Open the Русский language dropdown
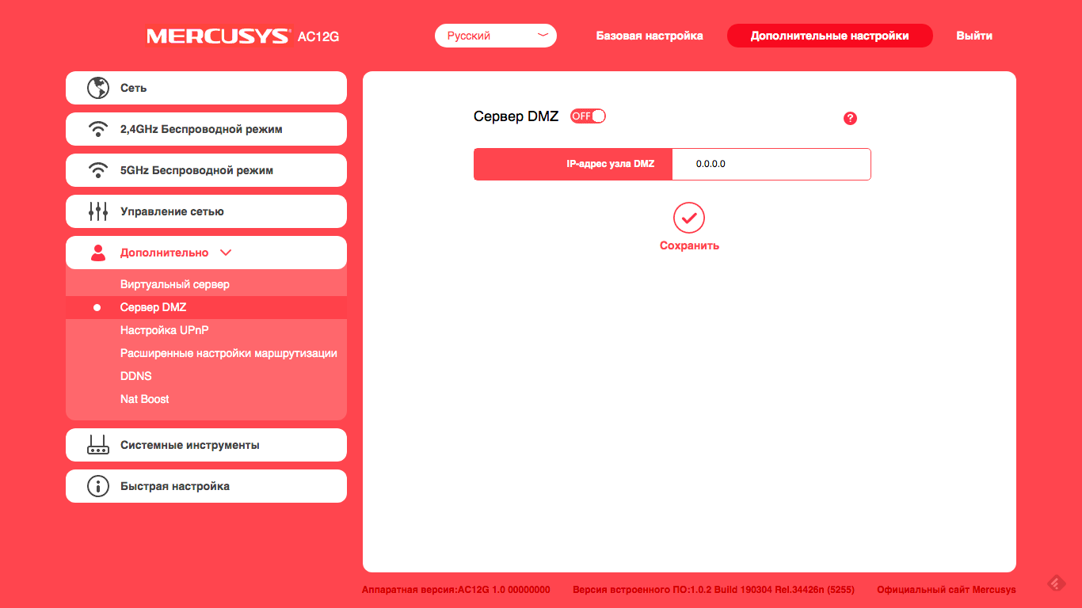Screen dimensions: 1082x608 (495, 36)
